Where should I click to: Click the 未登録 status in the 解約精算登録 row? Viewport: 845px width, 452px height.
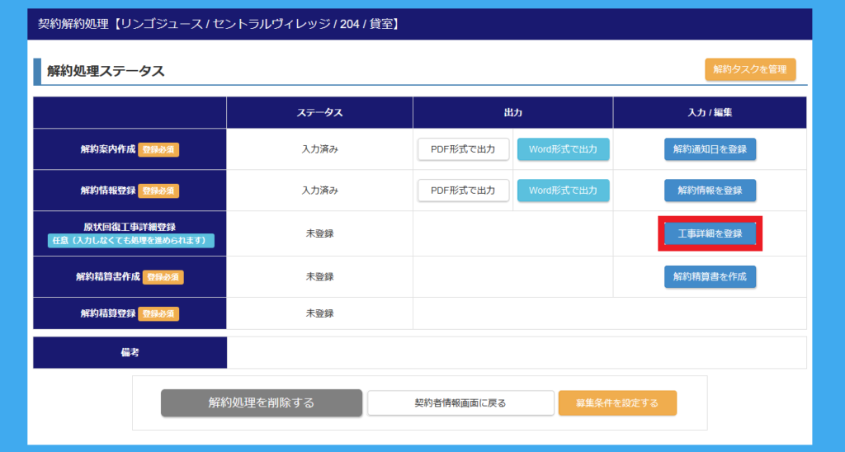(x=319, y=313)
